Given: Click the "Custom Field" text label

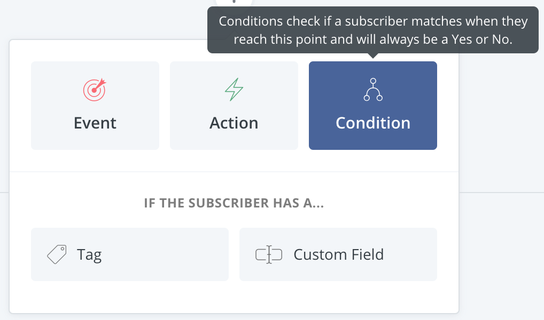Looking at the screenshot, I should tap(339, 254).
